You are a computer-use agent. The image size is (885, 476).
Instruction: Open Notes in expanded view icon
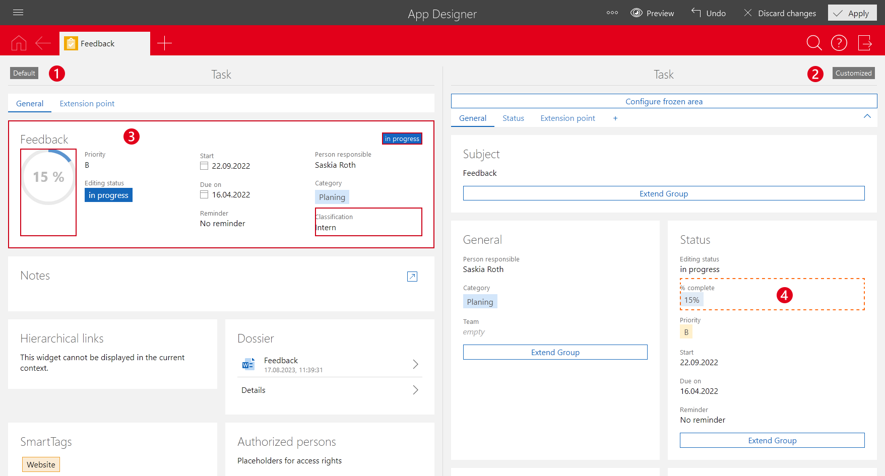click(412, 277)
